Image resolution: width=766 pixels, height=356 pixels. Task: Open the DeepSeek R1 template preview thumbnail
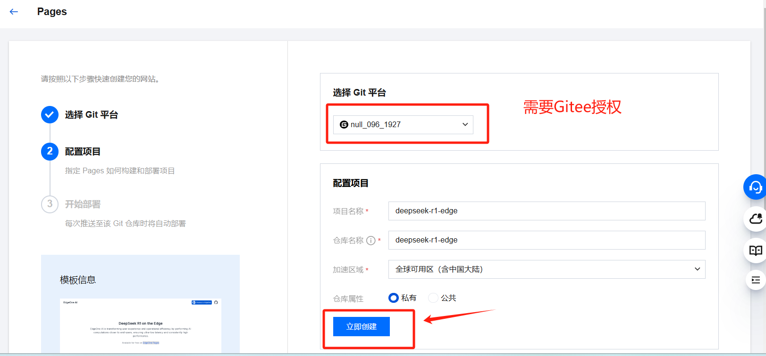pos(141,325)
